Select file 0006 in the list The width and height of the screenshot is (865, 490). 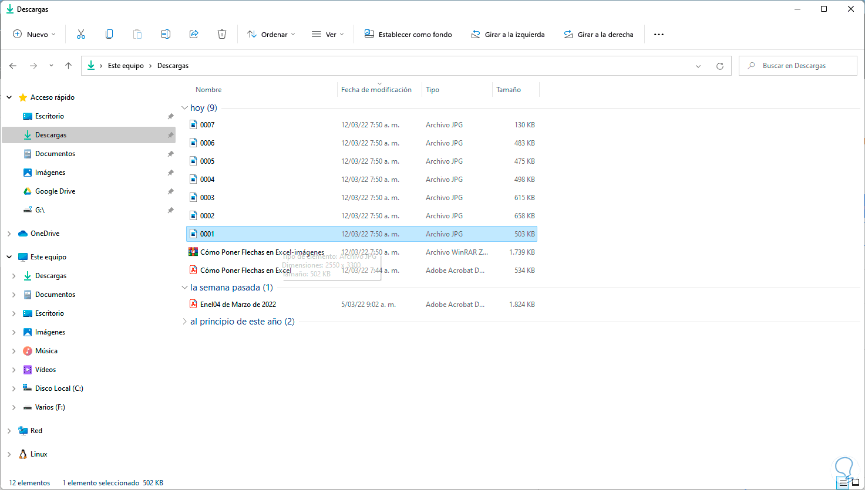coord(362,143)
